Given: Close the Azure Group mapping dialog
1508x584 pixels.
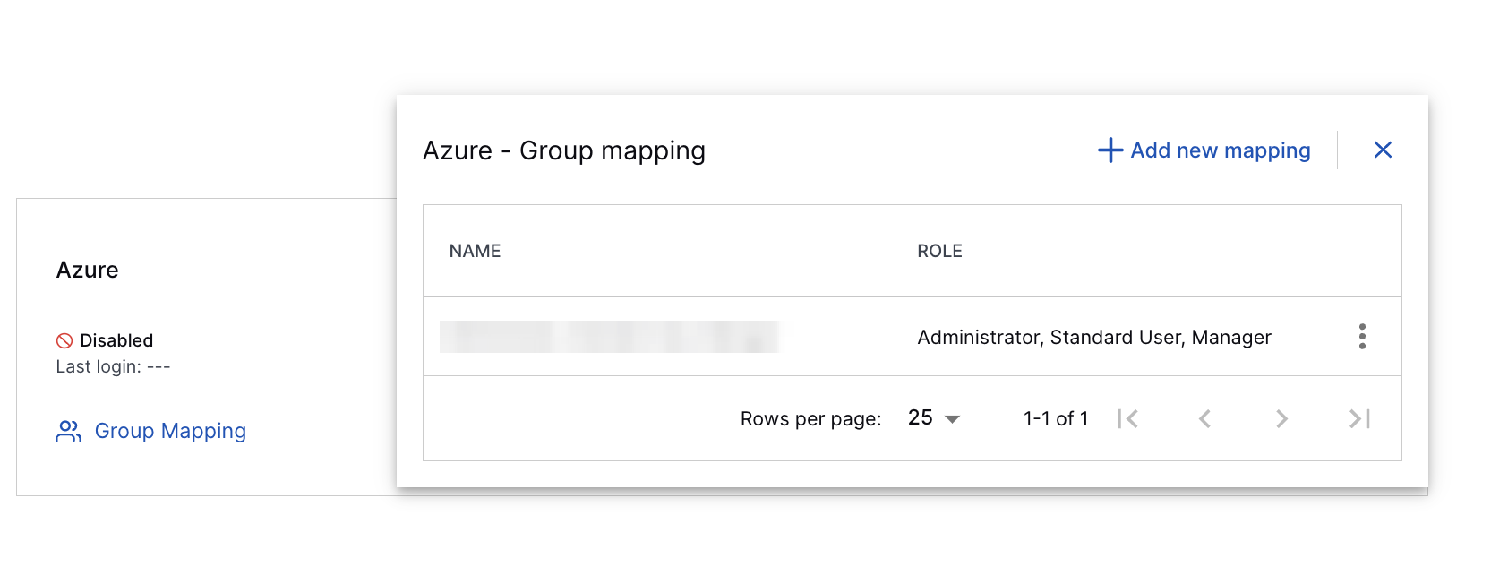Looking at the screenshot, I should point(1383,150).
